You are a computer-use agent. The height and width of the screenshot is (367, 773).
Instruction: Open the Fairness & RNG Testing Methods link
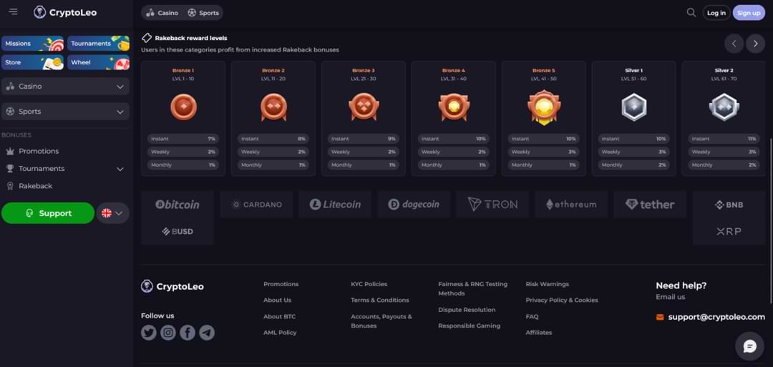pos(472,289)
